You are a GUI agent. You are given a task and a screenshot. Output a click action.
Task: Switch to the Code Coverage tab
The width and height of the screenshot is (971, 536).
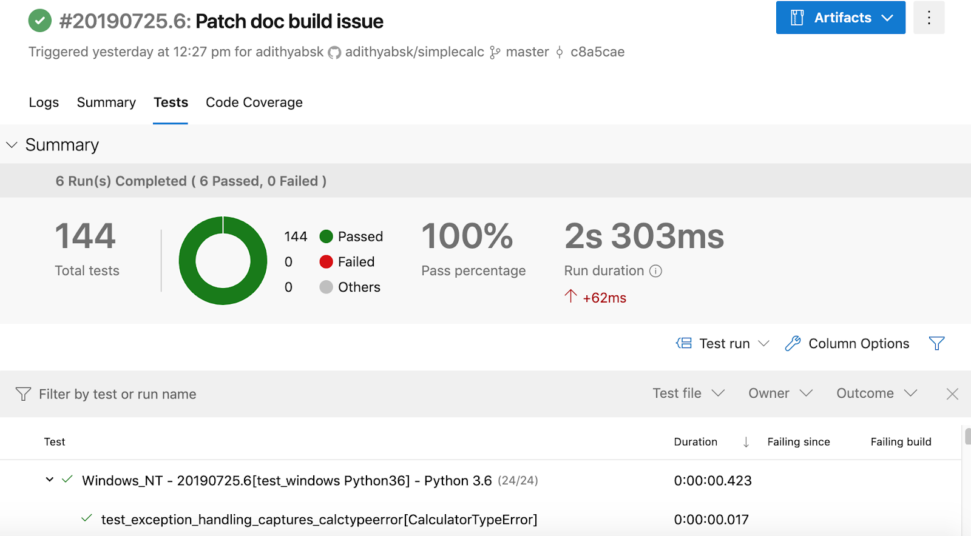click(x=254, y=102)
